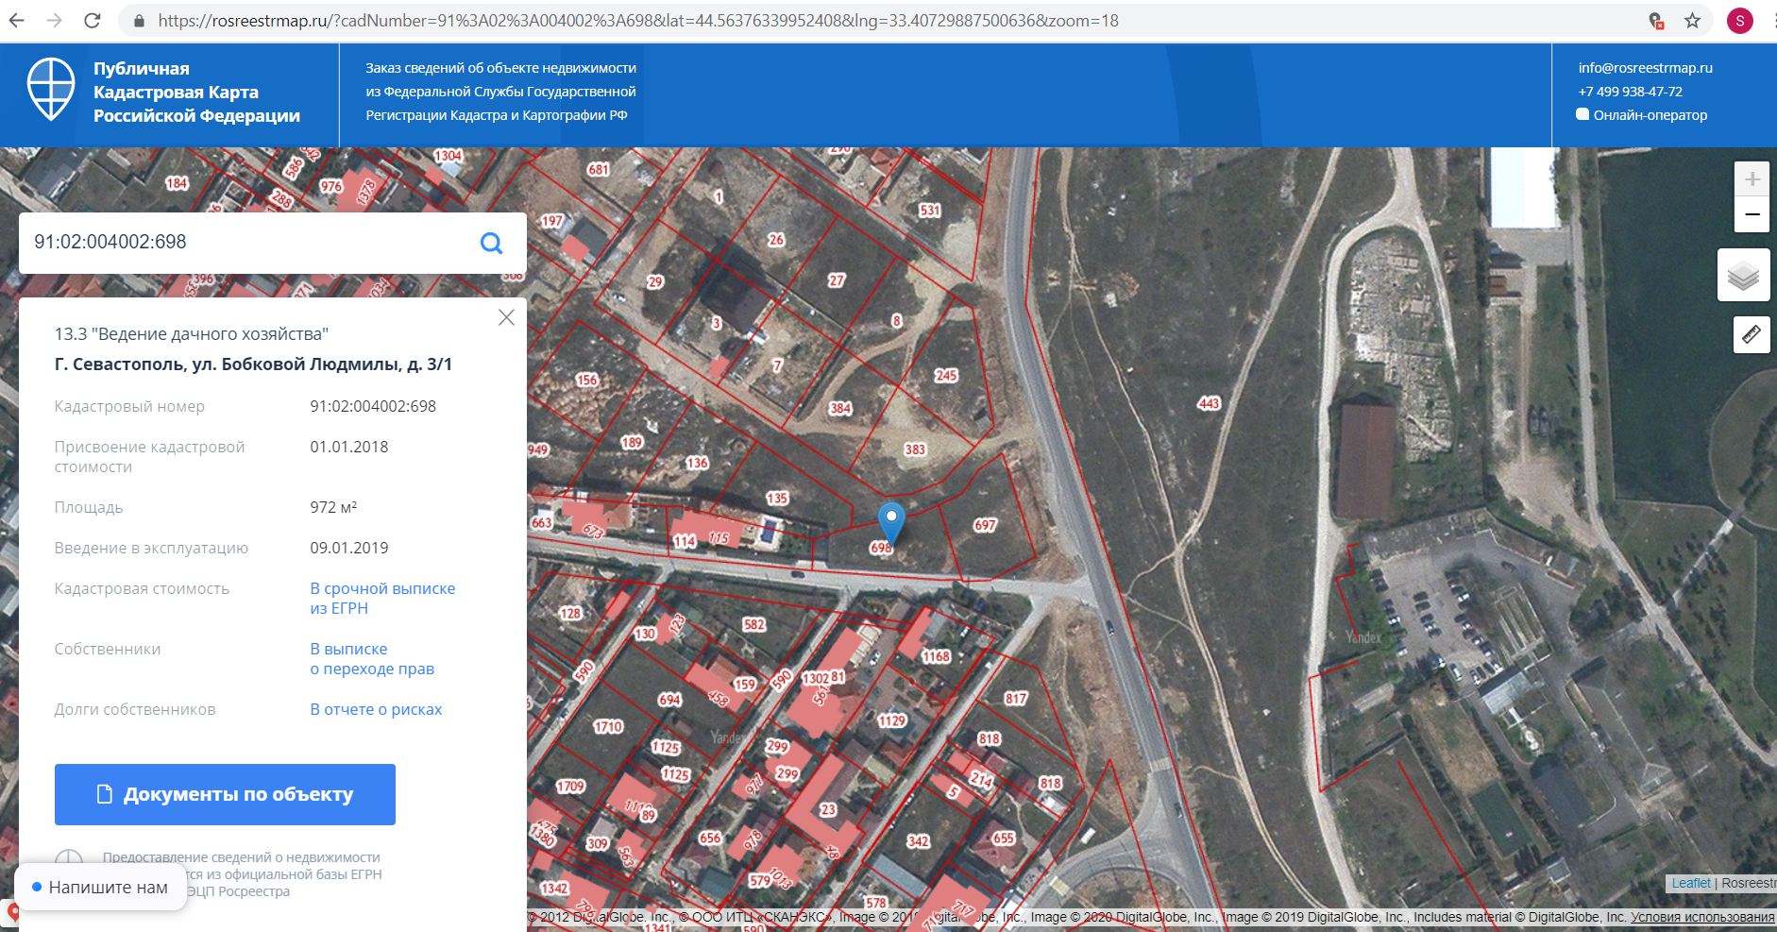Click the Онлайн-оператор link

1649,115
